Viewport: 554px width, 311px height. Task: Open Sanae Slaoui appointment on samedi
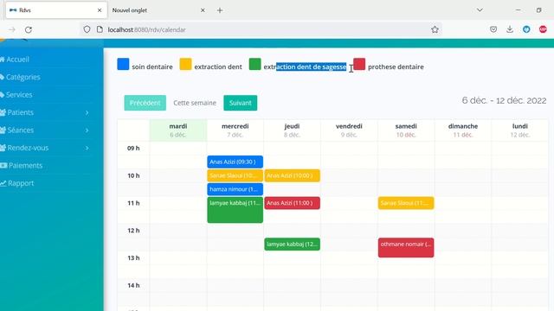(x=406, y=203)
